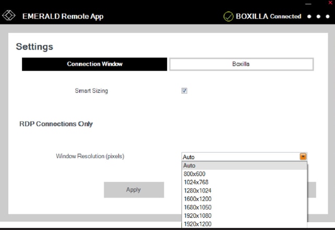Click the EMERALD Remote App title

click(x=63, y=16)
